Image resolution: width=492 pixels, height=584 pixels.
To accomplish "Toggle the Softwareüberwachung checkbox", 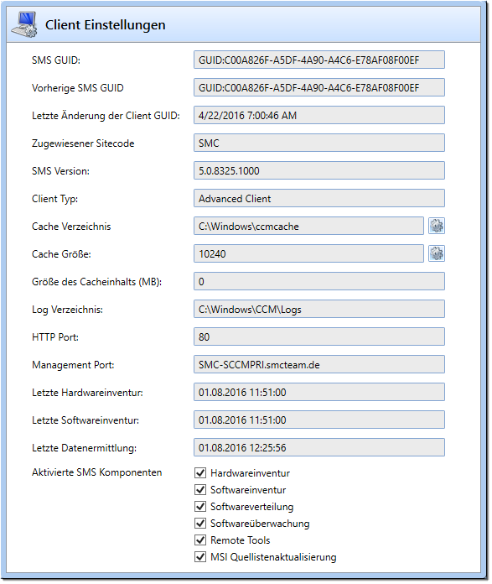I will (200, 524).
